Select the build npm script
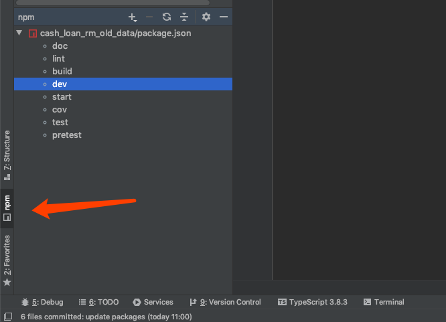The image size is (446, 322). pos(62,71)
